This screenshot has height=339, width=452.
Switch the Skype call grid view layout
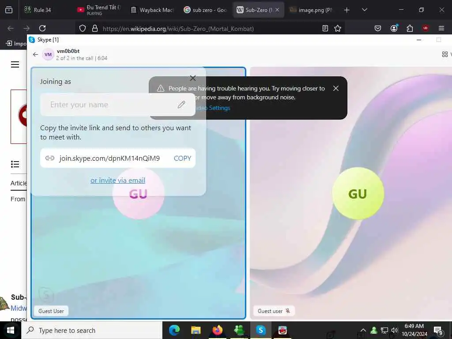445,54
